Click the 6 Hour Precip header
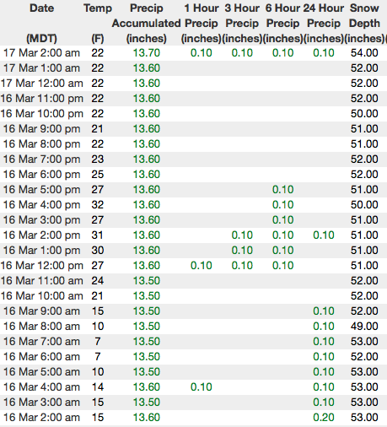Viewport: 387px width, 427px height. click(282, 23)
